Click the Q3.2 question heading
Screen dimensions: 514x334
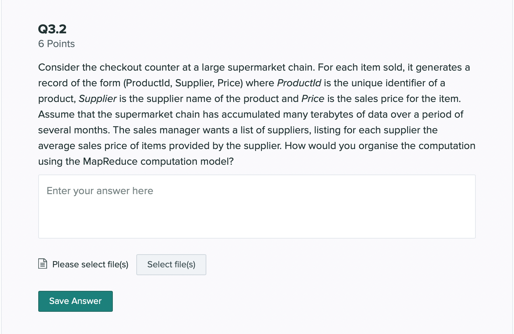[x=52, y=29]
